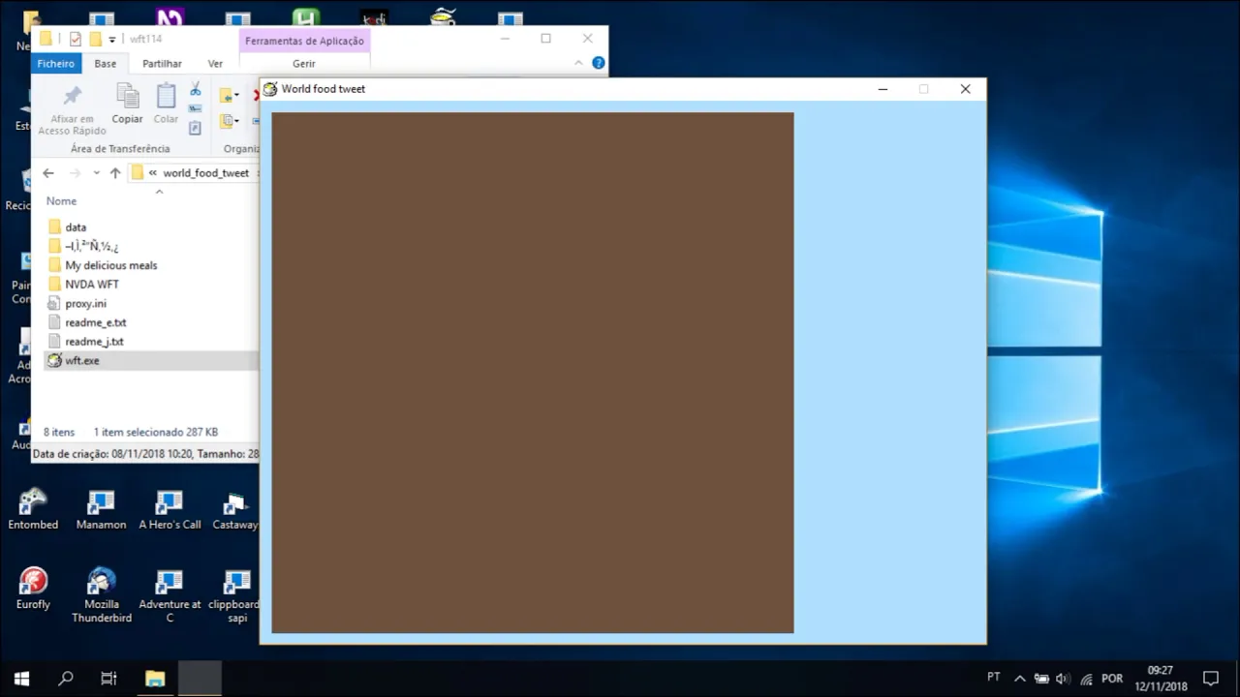Click the battery power tray icon
Screen dimensions: 1240x697
(1041, 679)
